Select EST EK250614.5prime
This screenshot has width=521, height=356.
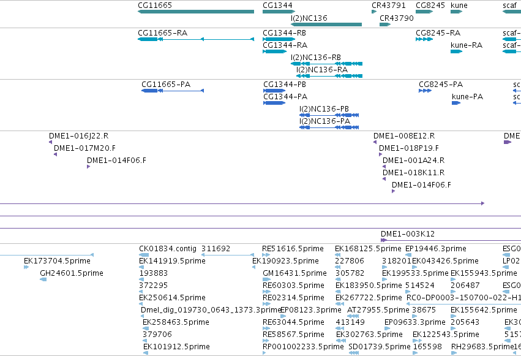click(141, 304)
